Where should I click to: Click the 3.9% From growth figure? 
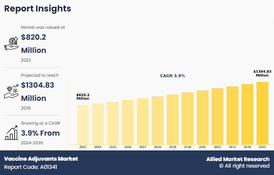40,133
